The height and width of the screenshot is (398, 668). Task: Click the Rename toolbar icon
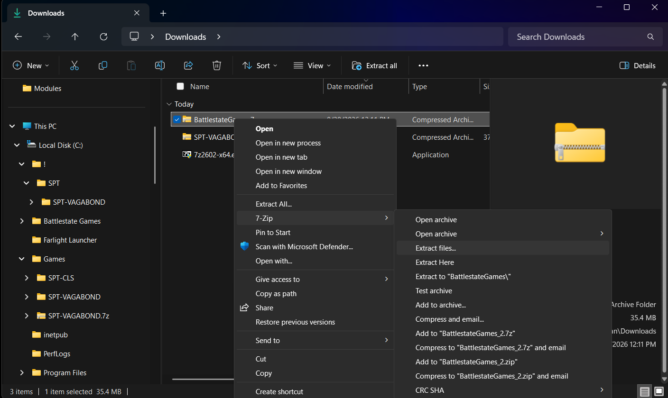point(160,65)
